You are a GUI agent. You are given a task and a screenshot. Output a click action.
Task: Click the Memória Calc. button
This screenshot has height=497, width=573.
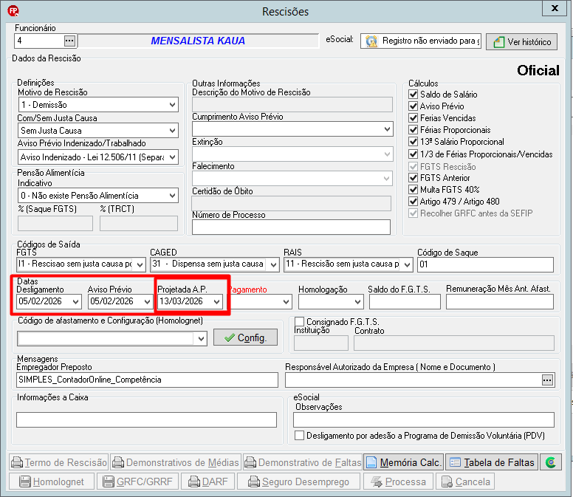click(x=404, y=462)
